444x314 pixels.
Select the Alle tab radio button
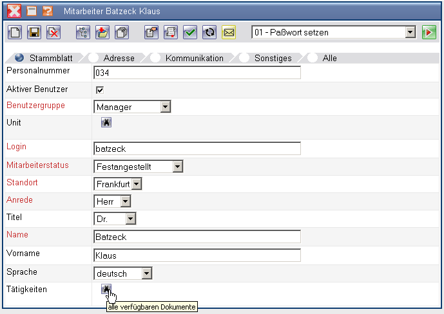312,58
